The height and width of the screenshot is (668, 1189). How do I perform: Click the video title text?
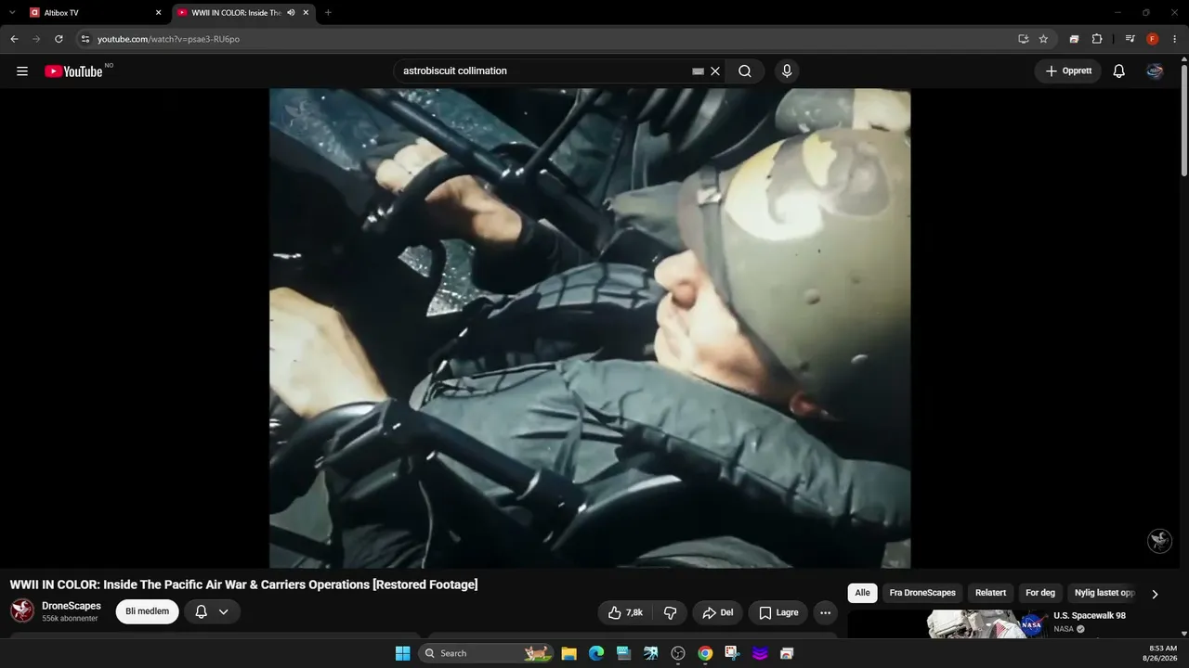click(243, 584)
